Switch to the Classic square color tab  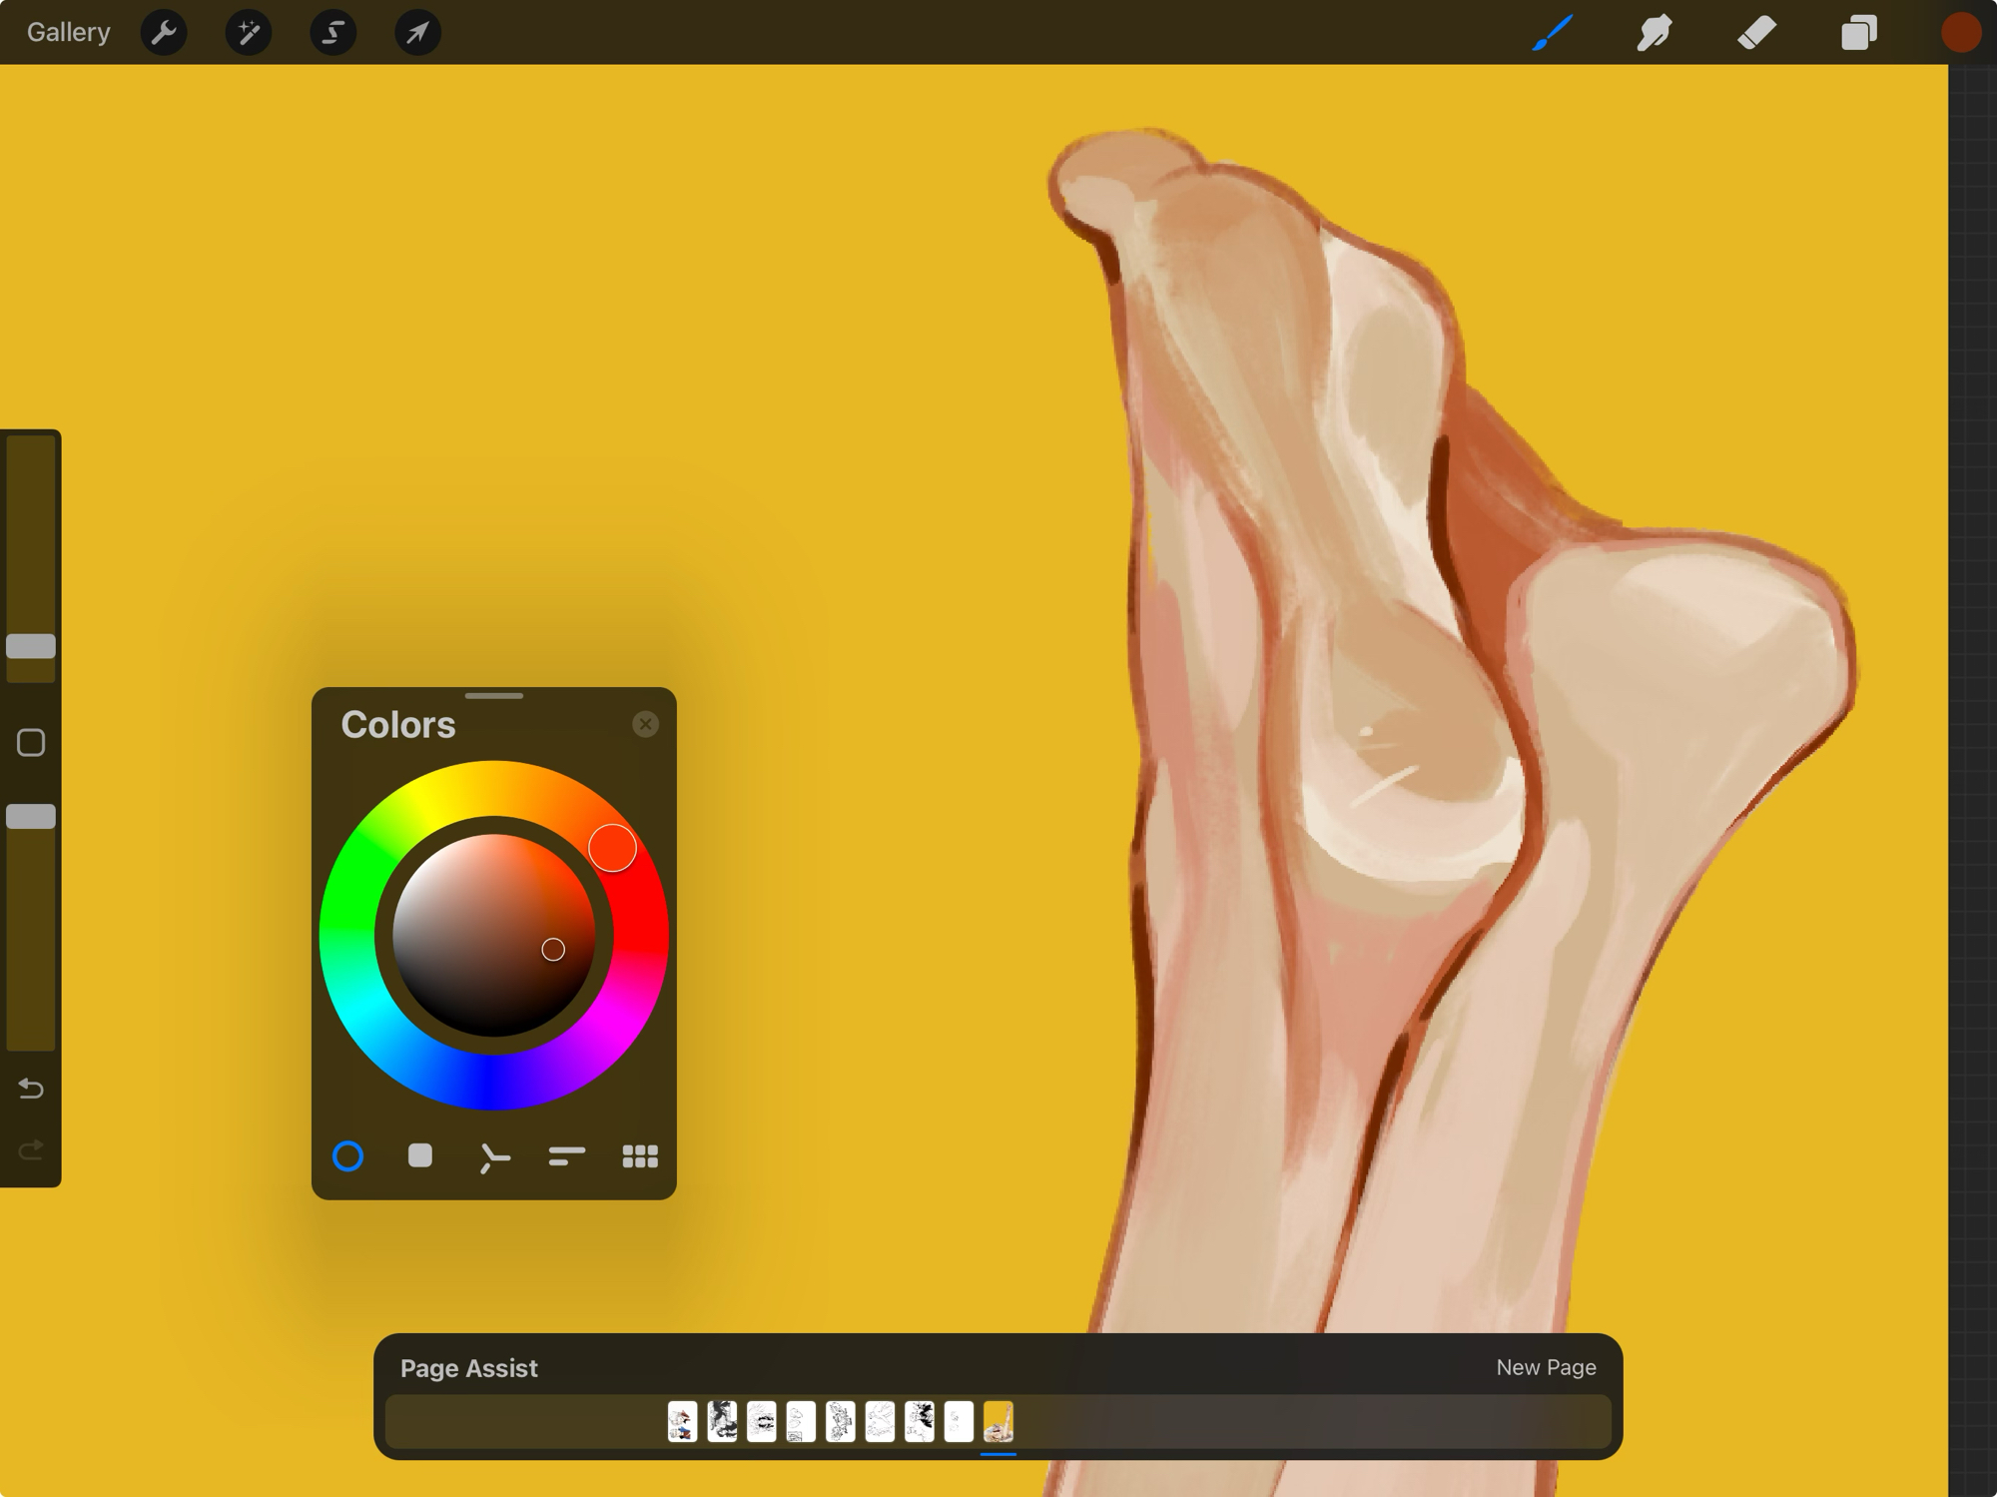pos(420,1156)
